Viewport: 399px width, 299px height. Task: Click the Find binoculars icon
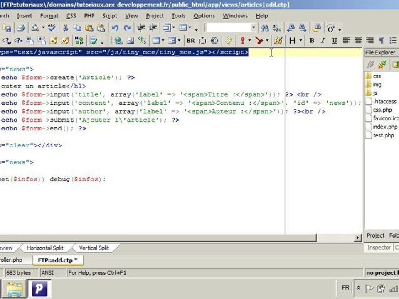[265, 28]
